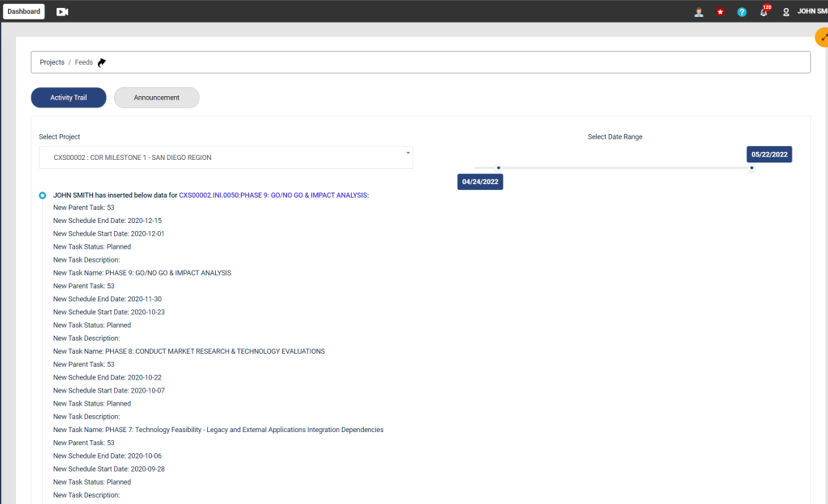This screenshot has height=504, width=828.
Task: Click the 04/24/2022 date label
Action: pyautogui.click(x=480, y=182)
